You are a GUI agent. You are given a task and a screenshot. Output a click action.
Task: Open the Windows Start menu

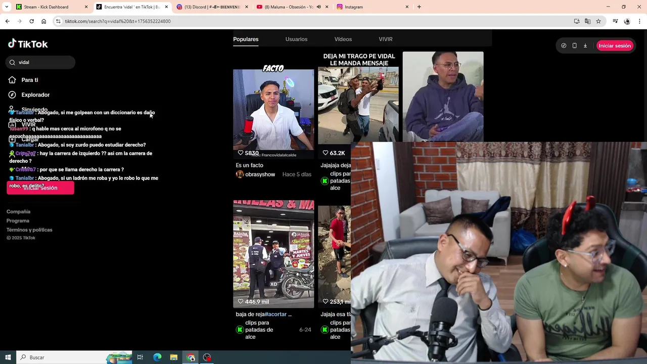(8, 357)
